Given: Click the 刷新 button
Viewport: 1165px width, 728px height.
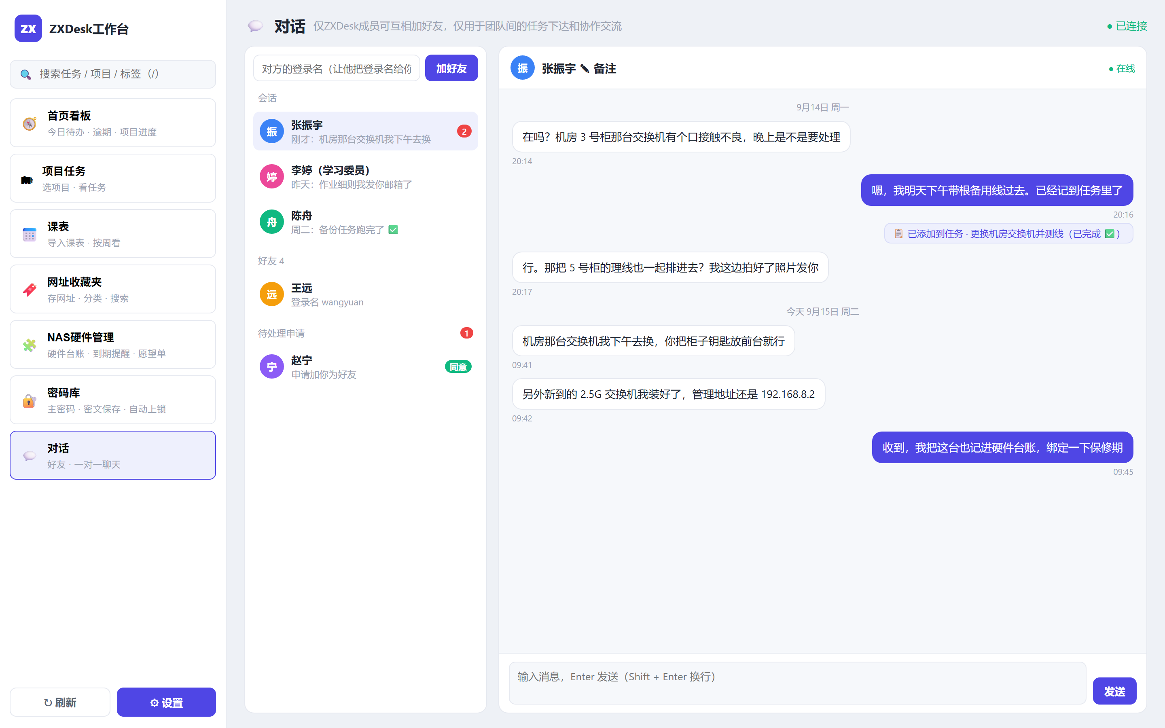Looking at the screenshot, I should (60, 702).
